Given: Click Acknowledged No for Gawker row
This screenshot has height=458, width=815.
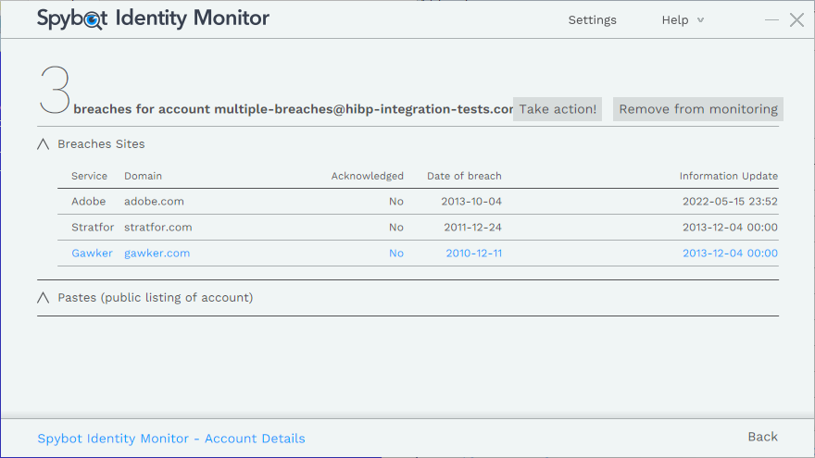Looking at the screenshot, I should [x=396, y=254].
